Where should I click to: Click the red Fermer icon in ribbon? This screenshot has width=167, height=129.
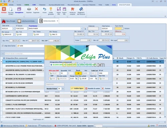[x=4, y=9]
